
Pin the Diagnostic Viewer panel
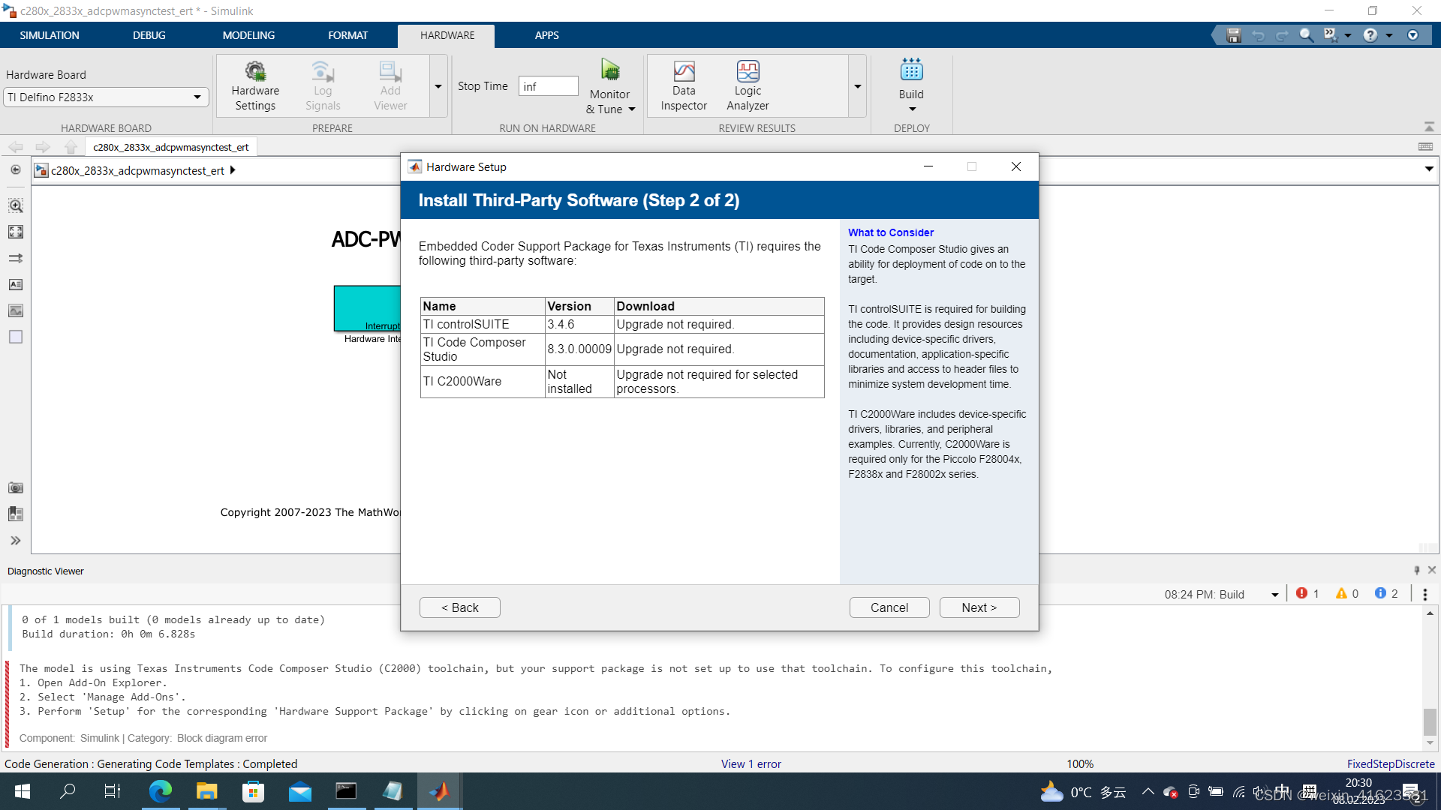tap(1415, 570)
